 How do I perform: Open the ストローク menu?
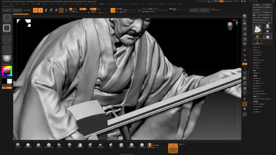tap(126, 4)
